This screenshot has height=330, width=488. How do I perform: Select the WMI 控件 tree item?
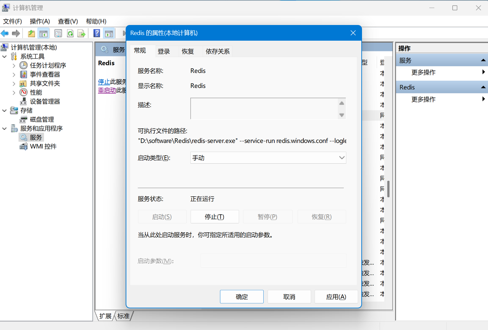click(x=43, y=146)
